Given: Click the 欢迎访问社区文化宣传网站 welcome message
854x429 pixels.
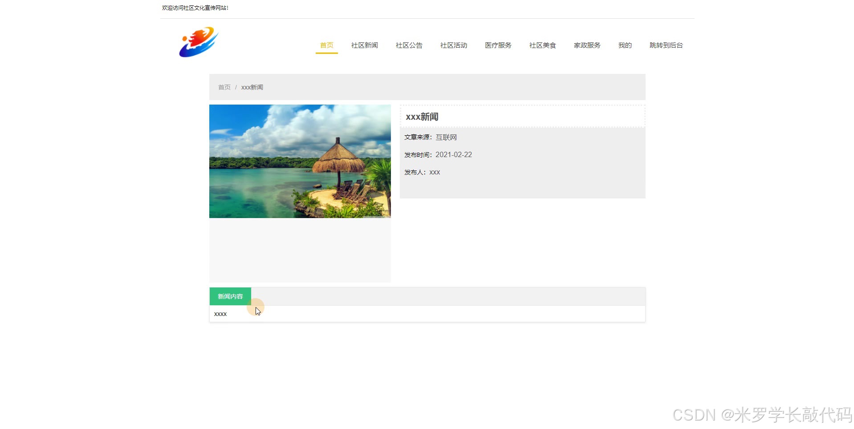Looking at the screenshot, I should pos(195,8).
